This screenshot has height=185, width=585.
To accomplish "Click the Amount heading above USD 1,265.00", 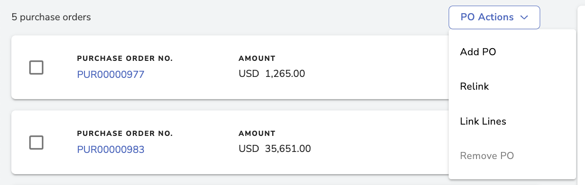I will (257, 59).
